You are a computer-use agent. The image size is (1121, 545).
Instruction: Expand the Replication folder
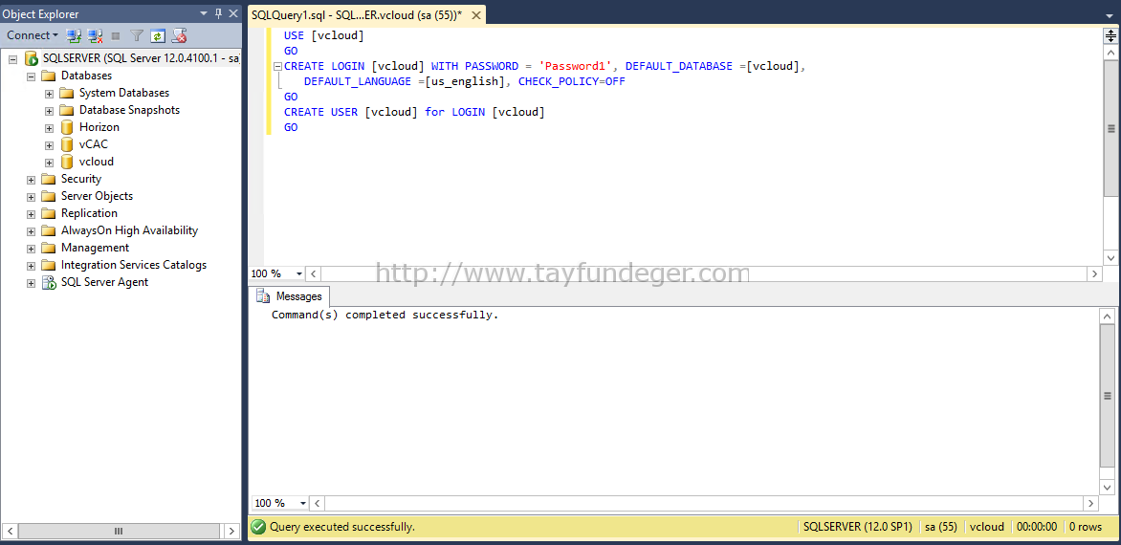(x=31, y=213)
